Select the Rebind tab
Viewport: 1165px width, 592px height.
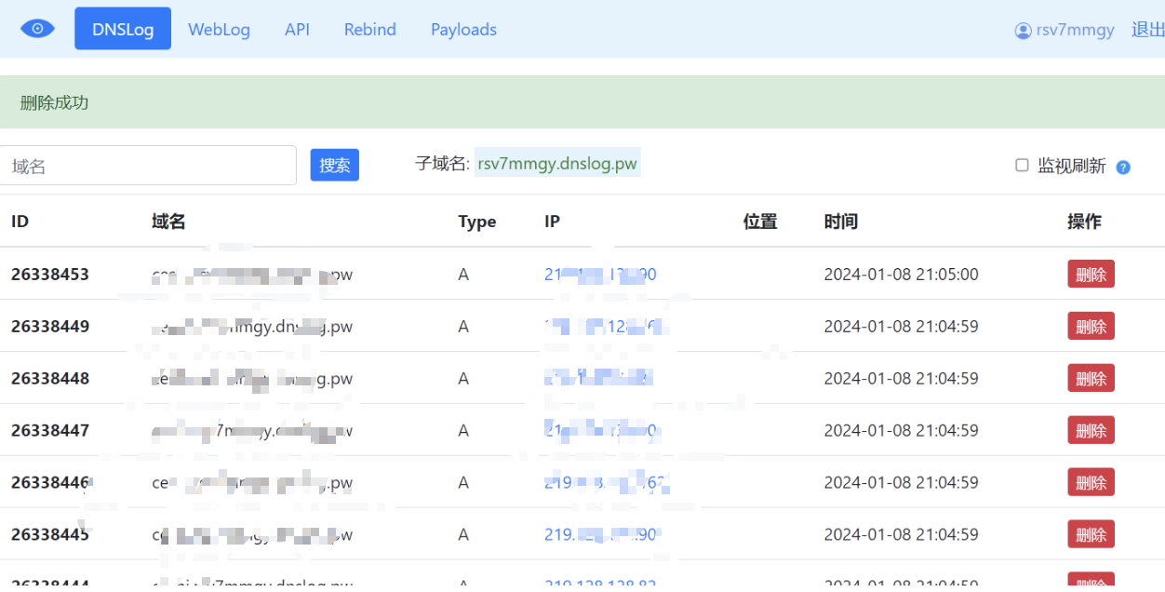(x=370, y=29)
